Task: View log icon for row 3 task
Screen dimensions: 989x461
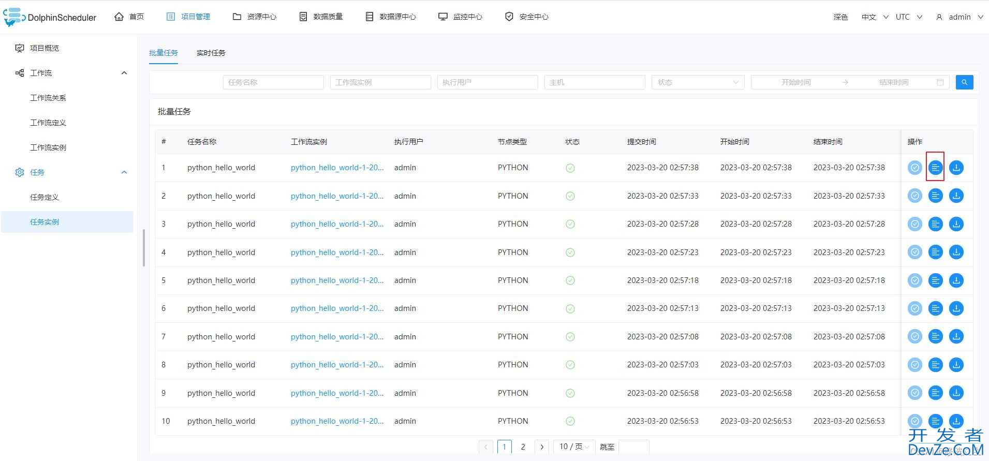Action: click(x=936, y=224)
